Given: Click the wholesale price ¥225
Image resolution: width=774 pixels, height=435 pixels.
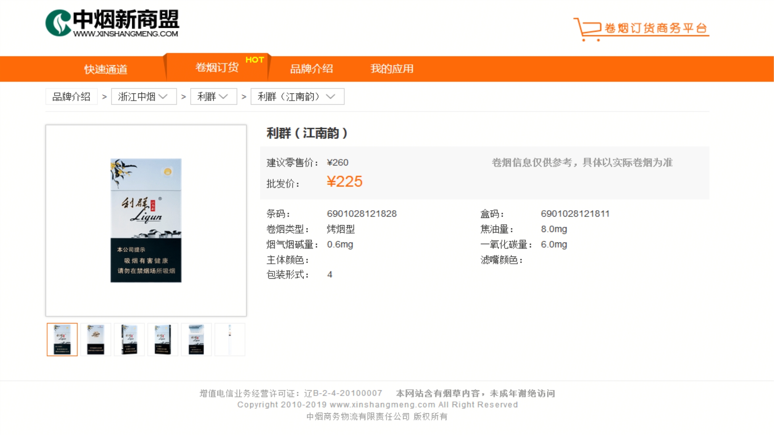Looking at the screenshot, I should tap(345, 182).
